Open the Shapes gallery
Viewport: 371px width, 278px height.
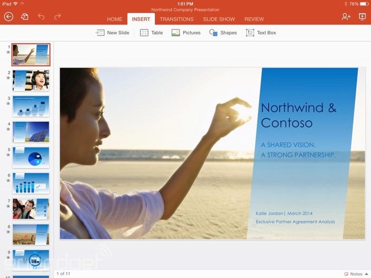pyautogui.click(x=223, y=33)
